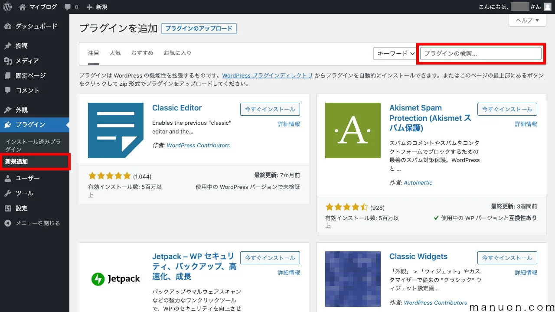Click the collapse menu arrow icon
Viewport: 555px width, 312px height.
point(8,223)
